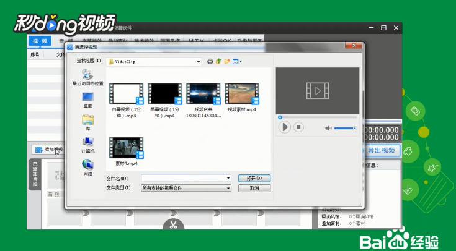Select the 素材4.mp4 file thumbnail
Screen dimensions: 456x251
[126, 148]
